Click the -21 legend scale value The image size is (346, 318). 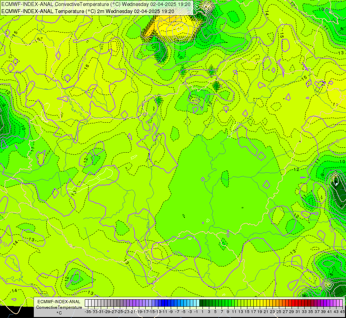point(133,312)
